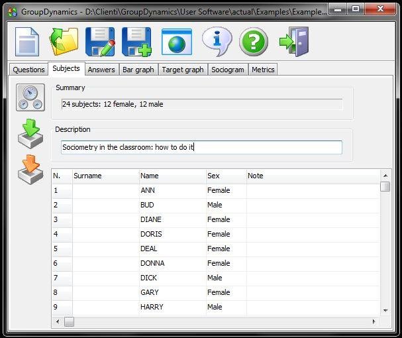Select the HARRY name cell

tap(173, 308)
